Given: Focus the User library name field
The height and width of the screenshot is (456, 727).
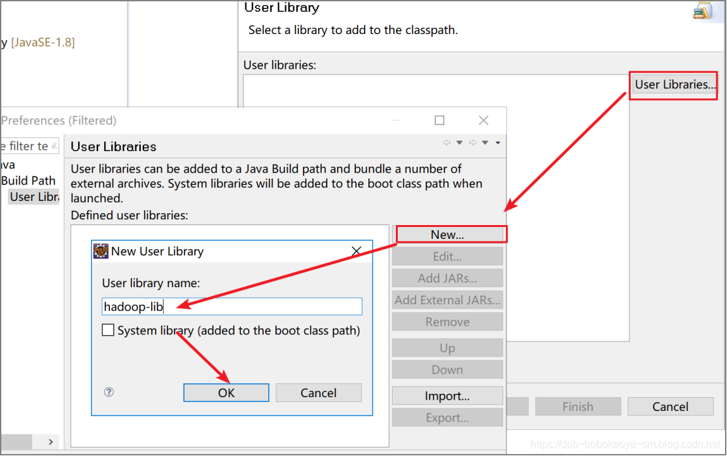Looking at the screenshot, I should pyautogui.click(x=232, y=306).
